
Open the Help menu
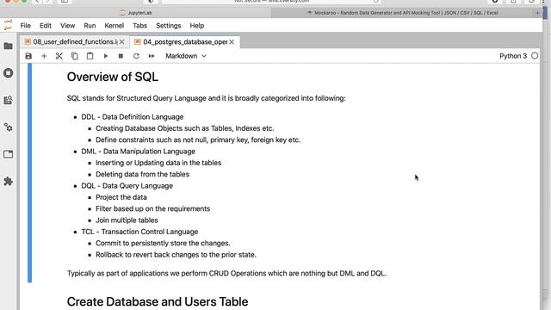click(197, 26)
